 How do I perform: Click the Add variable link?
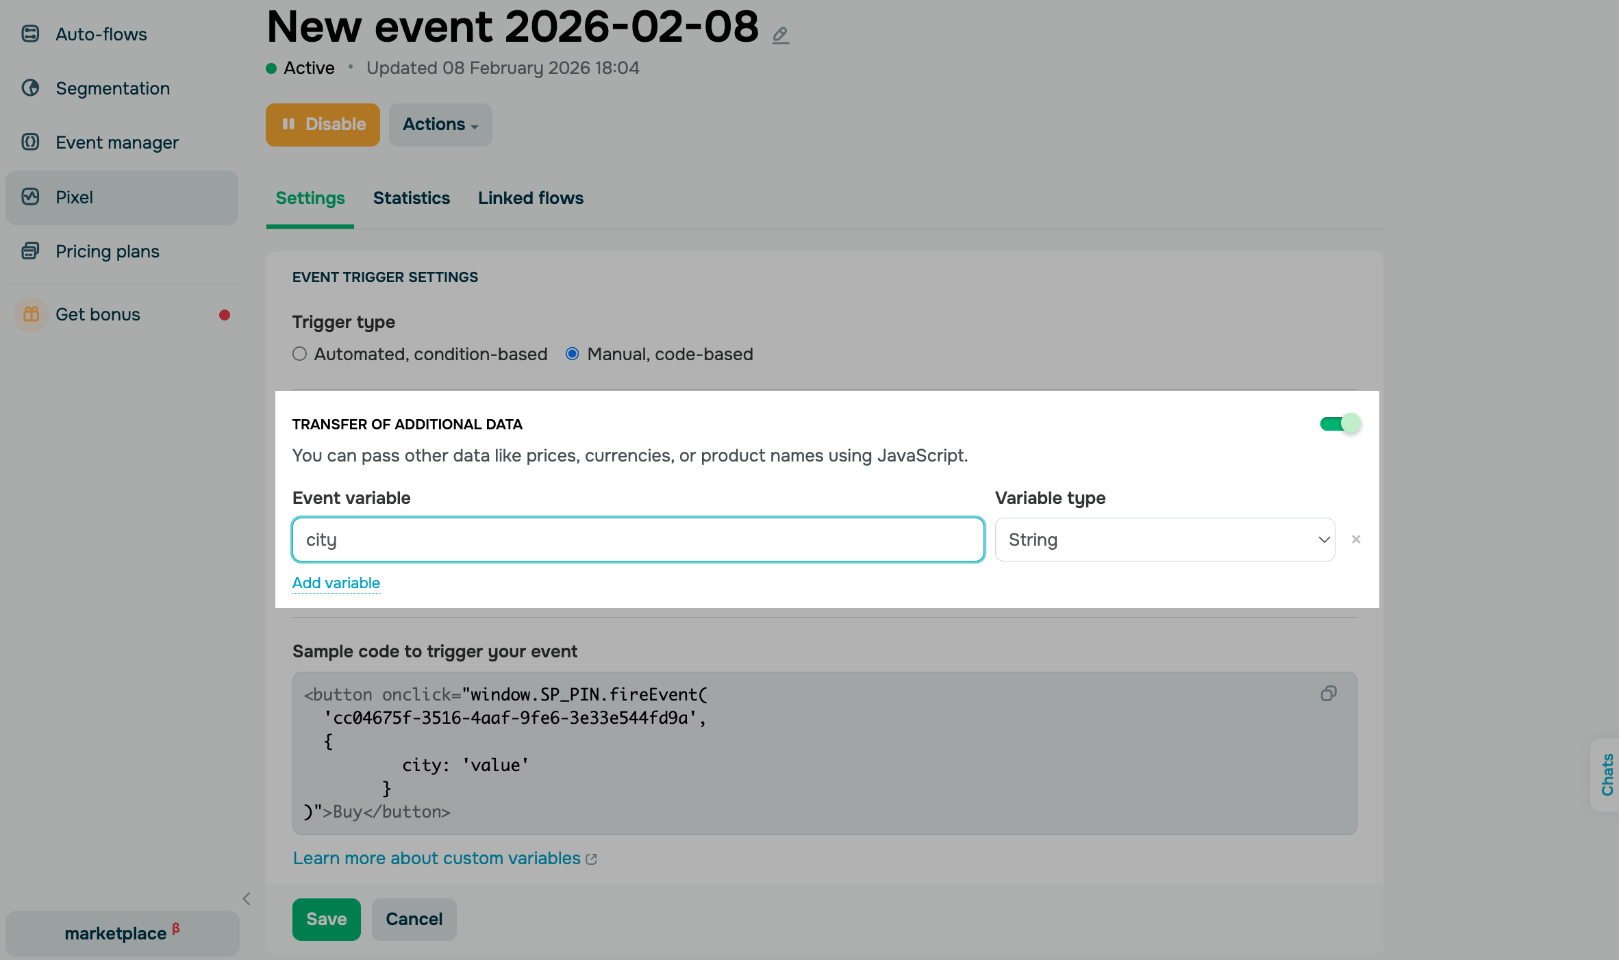click(x=336, y=583)
